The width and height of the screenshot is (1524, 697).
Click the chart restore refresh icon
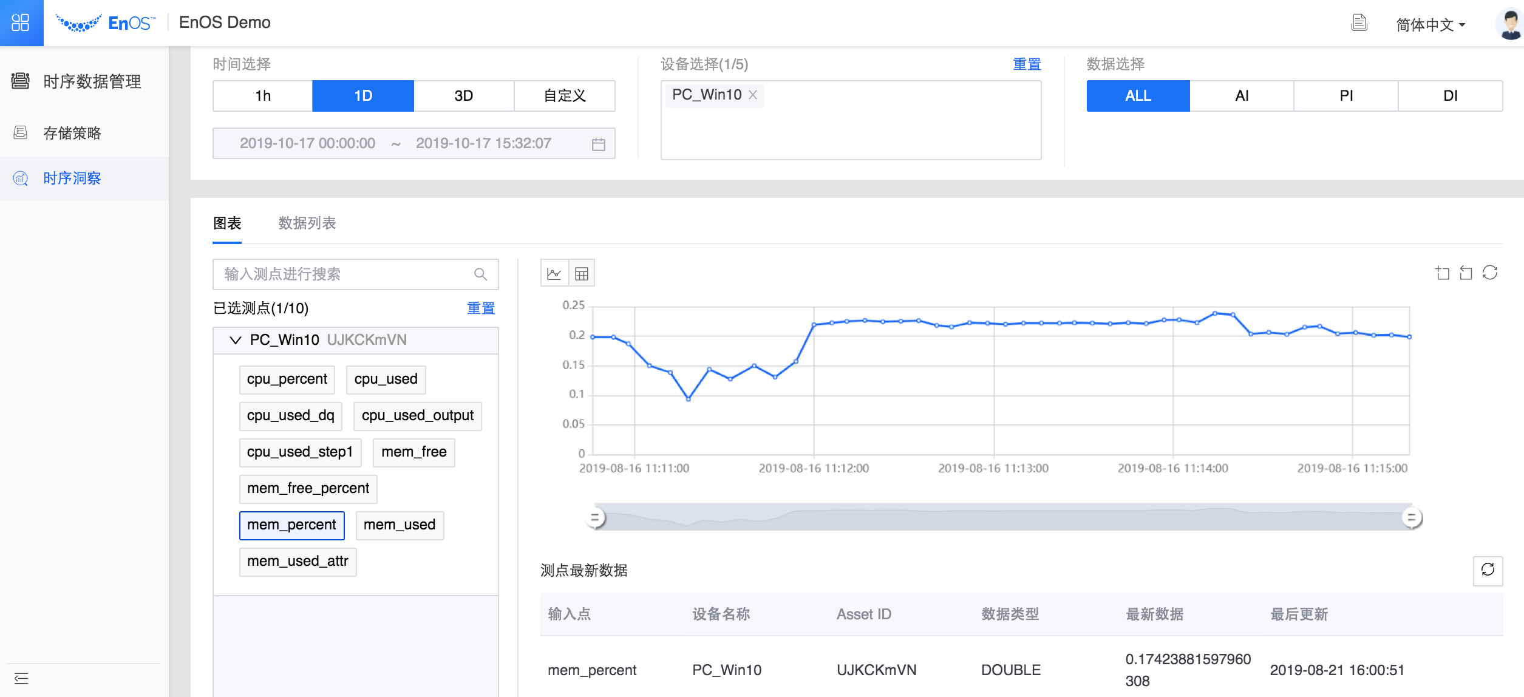[x=1490, y=273]
